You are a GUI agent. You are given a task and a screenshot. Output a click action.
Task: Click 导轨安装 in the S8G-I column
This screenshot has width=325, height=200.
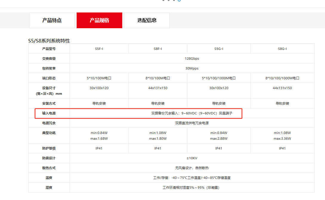click(x=282, y=103)
